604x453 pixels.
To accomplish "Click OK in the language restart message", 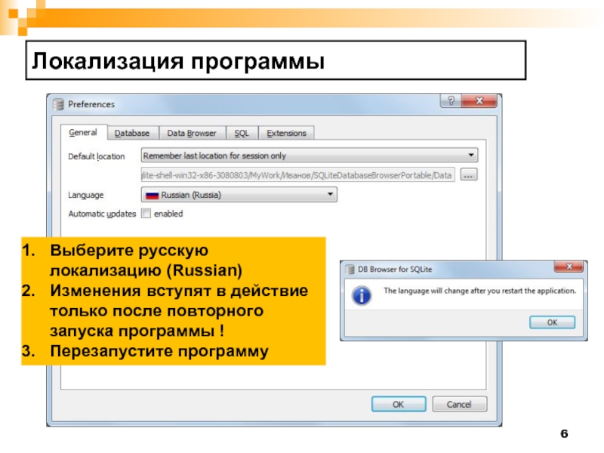I will (552, 322).
